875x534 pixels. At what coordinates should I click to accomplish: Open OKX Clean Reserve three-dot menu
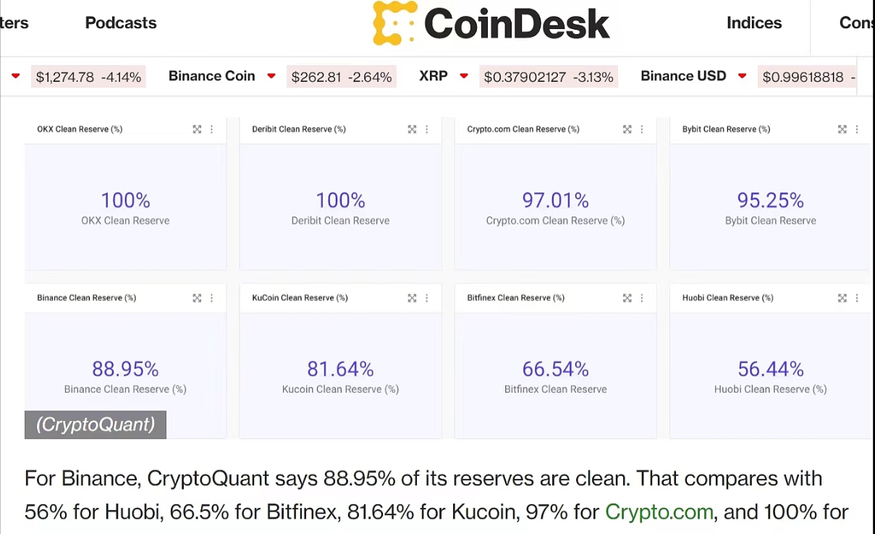click(212, 130)
